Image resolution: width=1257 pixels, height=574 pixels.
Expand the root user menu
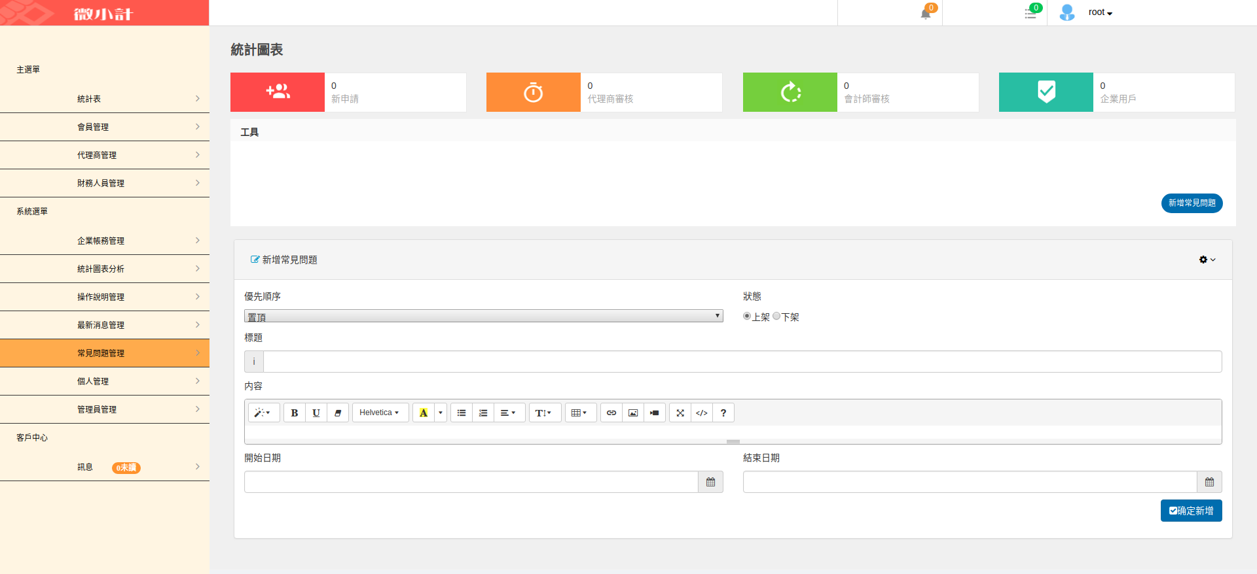click(1100, 12)
